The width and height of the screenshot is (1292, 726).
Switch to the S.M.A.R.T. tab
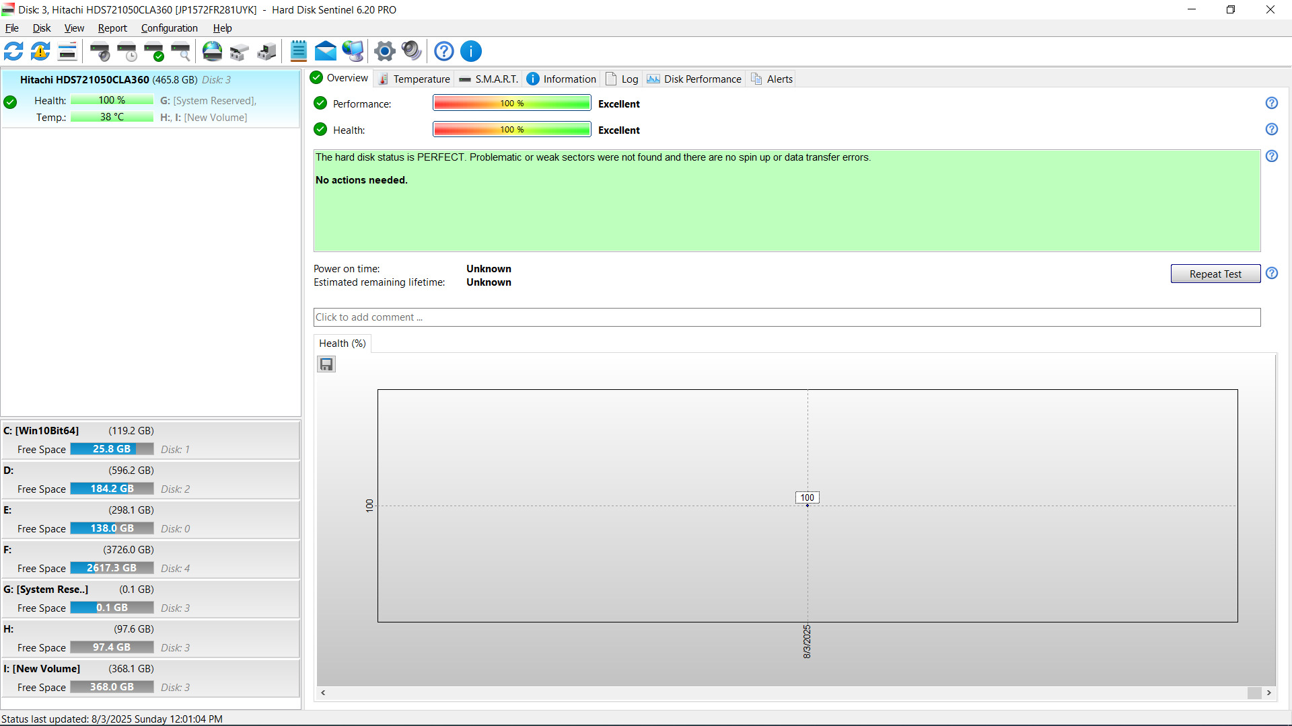[489, 79]
